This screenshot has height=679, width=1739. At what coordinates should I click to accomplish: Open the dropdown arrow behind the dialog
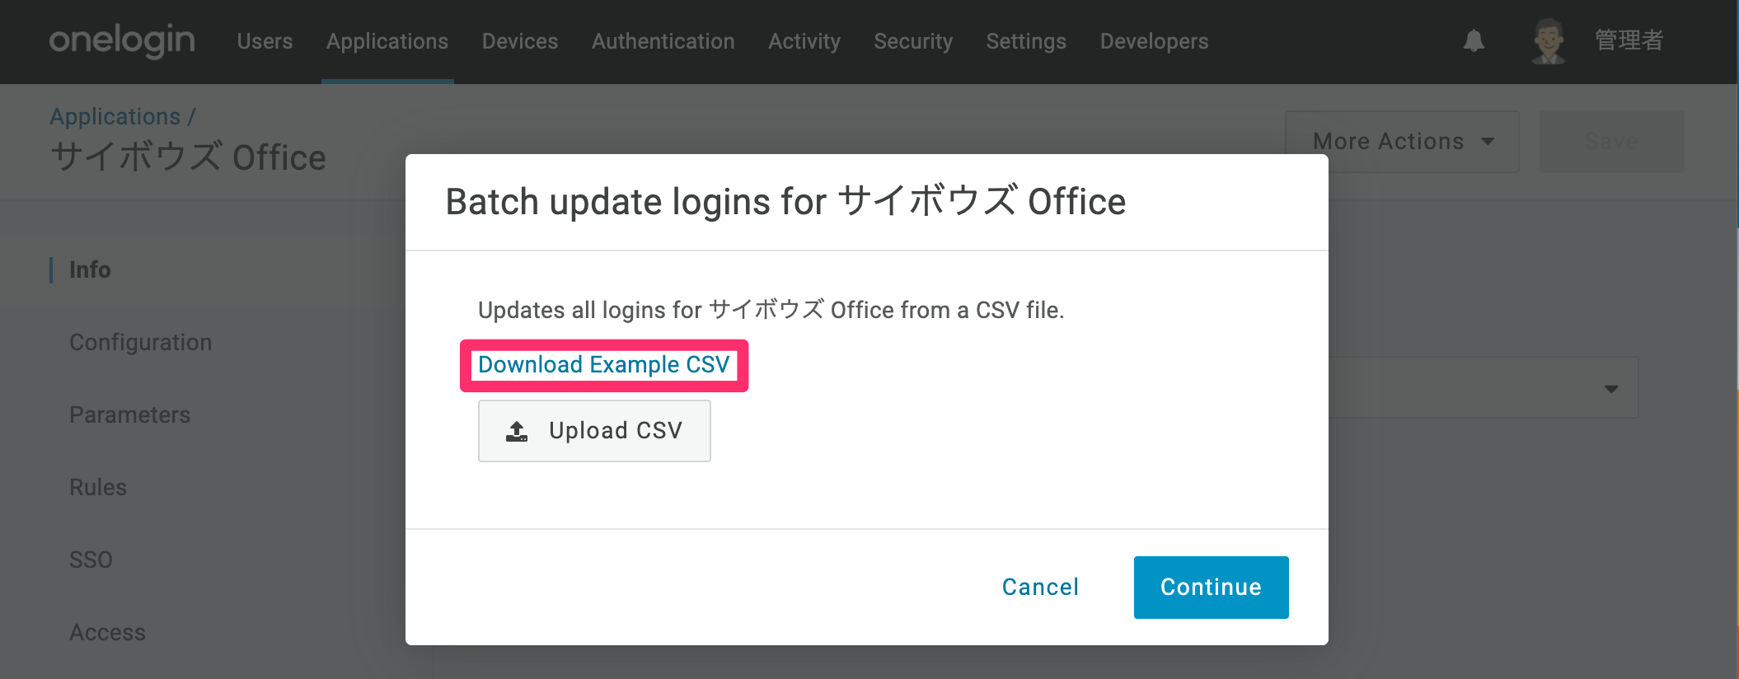tap(1611, 389)
